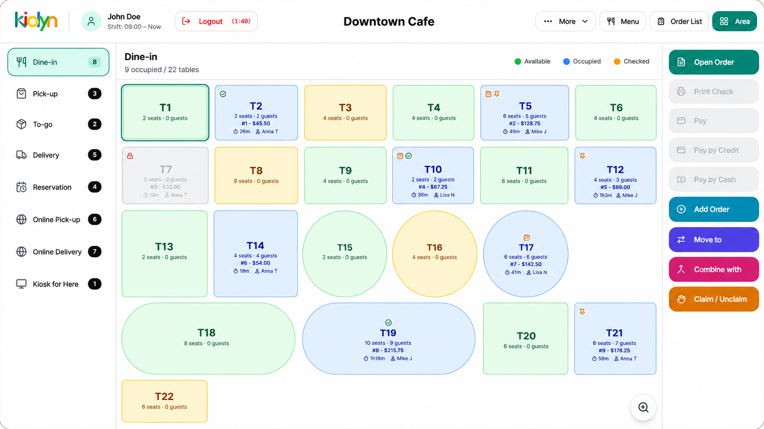Click the Logout arrow icon
Image resolution: width=764 pixels, height=429 pixels.
pyautogui.click(x=186, y=21)
